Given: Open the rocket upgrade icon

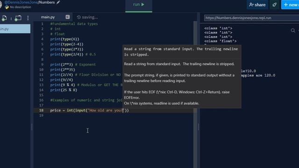Looking at the screenshot, I should coord(274,5).
